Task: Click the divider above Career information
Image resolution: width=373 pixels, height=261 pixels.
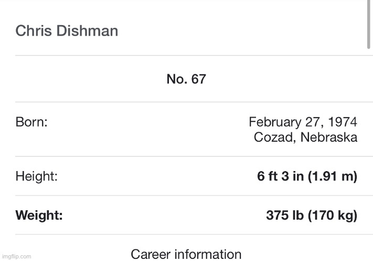Action: pos(186,235)
